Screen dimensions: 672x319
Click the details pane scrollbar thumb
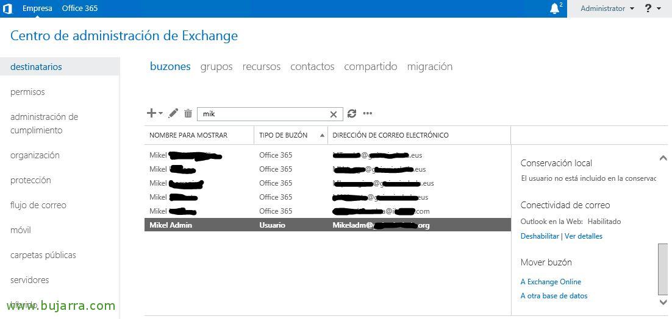pos(663,269)
